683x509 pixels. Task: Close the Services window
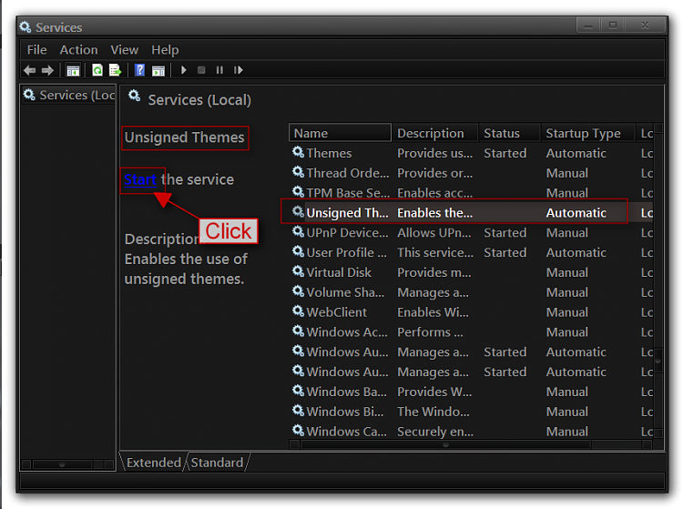point(645,25)
